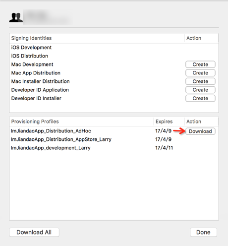Download the AdHoc provisioning profile
This screenshot has height=246, width=228.
[x=200, y=131]
